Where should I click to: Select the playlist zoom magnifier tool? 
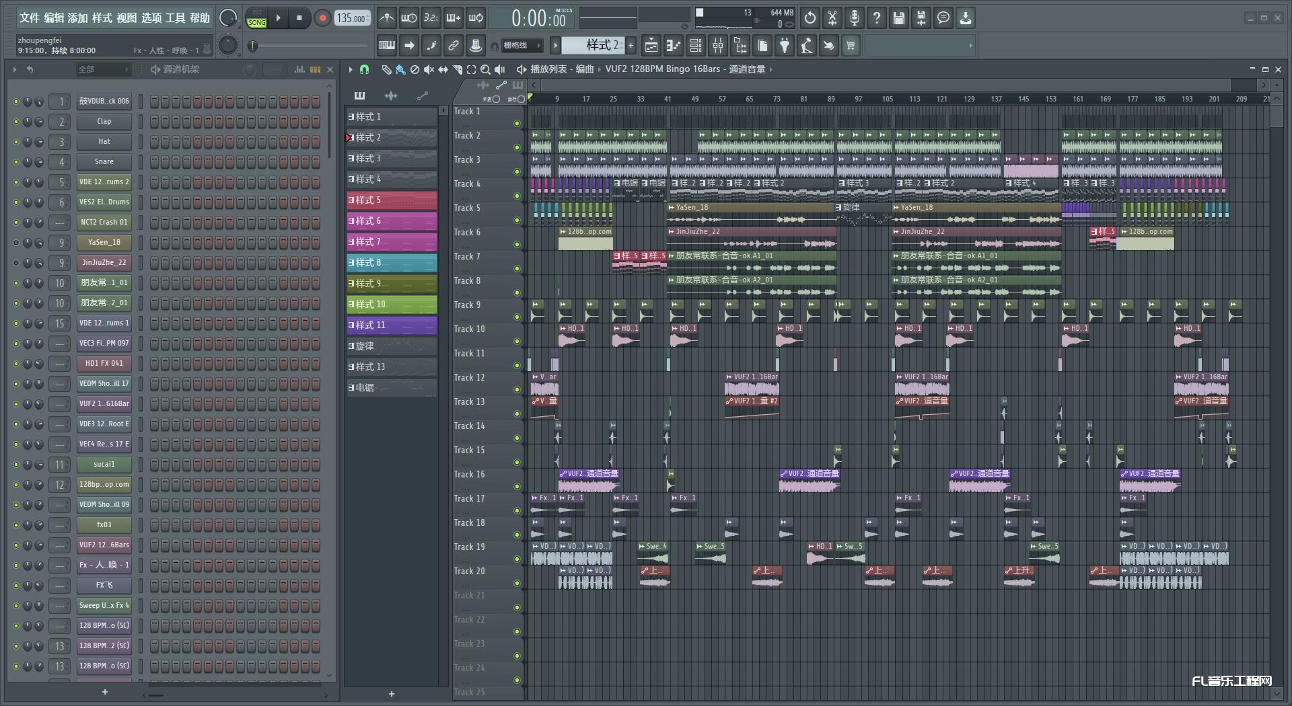click(x=485, y=69)
